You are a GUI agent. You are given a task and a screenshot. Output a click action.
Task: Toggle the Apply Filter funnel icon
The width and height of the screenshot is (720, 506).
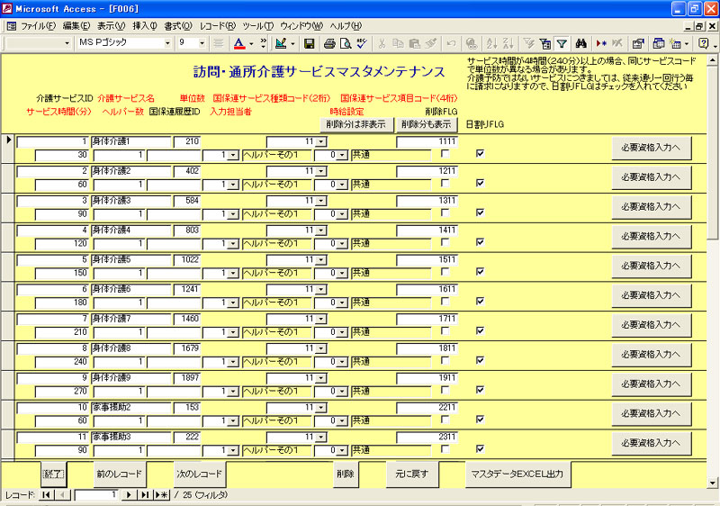click(x=562, y=43)
